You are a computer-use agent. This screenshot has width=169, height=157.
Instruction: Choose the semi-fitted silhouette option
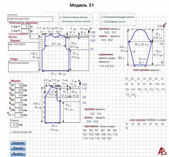tap(102, 17)
